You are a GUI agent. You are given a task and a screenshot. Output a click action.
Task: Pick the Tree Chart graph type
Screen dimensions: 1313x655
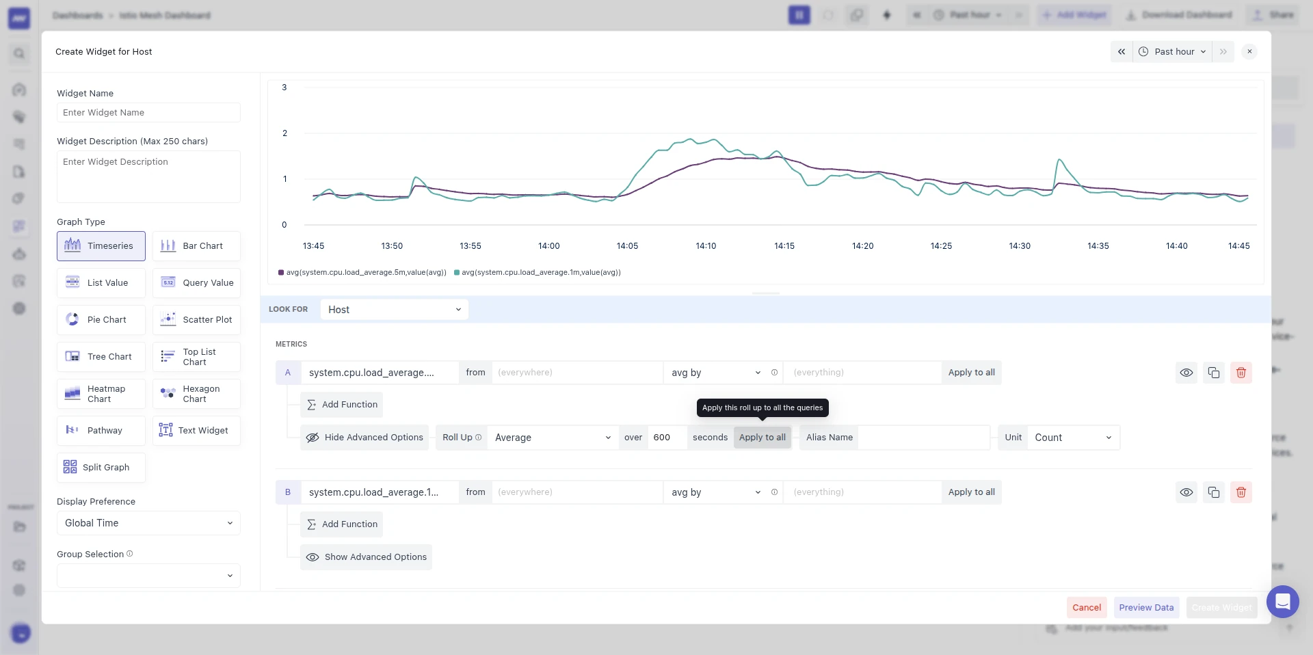[101, 357]
